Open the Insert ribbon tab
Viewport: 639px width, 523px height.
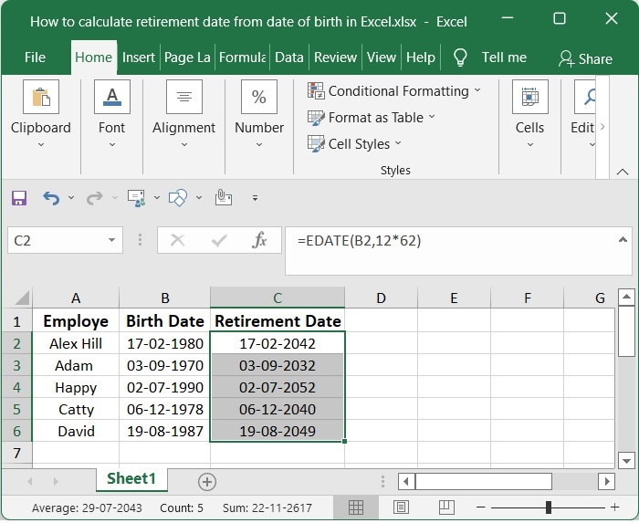[139, 58]
